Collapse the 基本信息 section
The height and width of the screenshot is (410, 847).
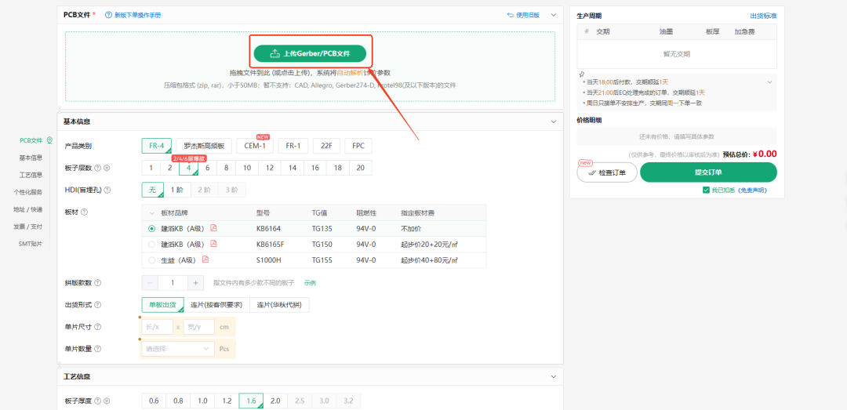tap(553, 122)
